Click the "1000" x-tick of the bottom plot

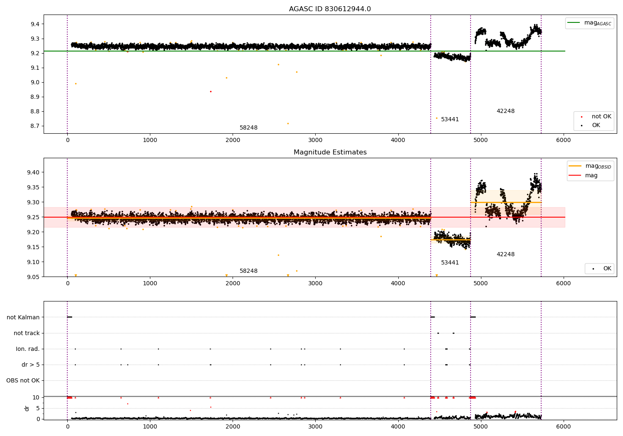(x=150, y=426)
